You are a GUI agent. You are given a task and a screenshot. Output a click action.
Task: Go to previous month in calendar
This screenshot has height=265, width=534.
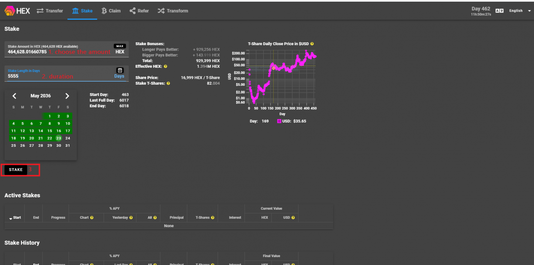14,96
